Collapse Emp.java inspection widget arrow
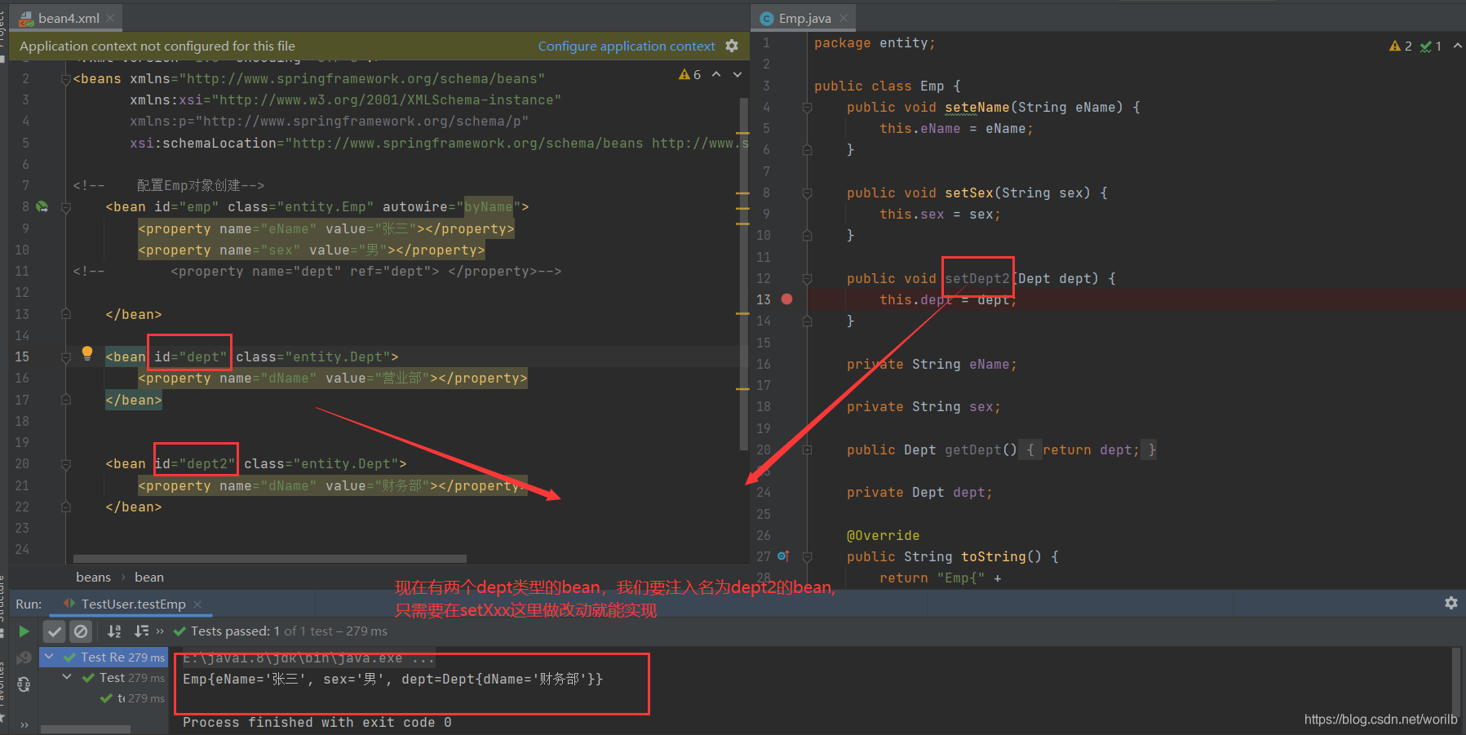The image size is (1466, 735). click(x=1458, y=46)
